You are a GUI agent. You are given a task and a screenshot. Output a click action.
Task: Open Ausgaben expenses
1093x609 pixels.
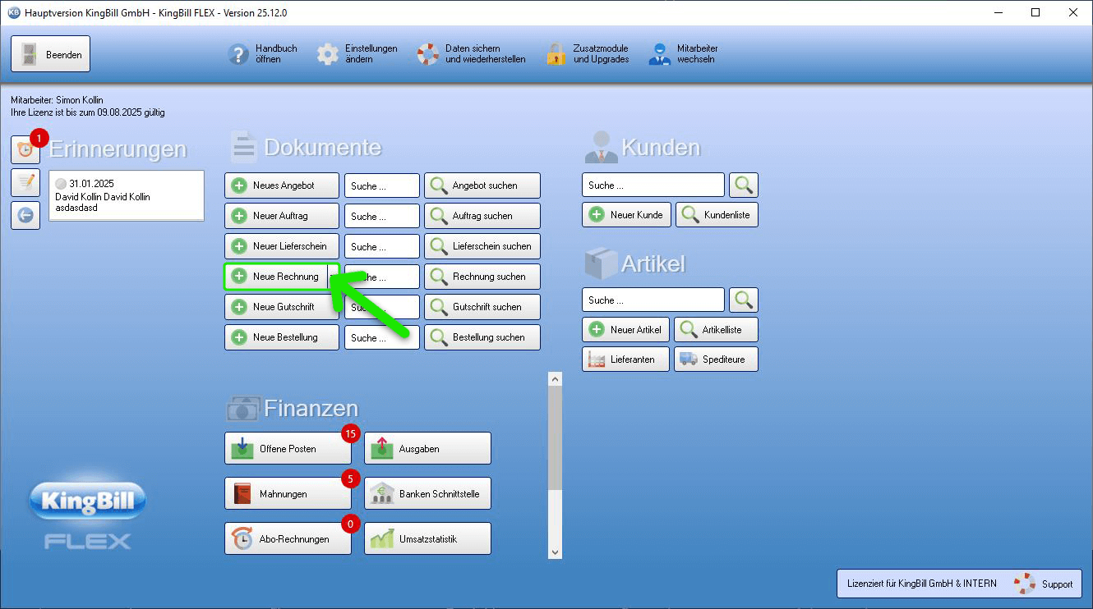(427, 448)
